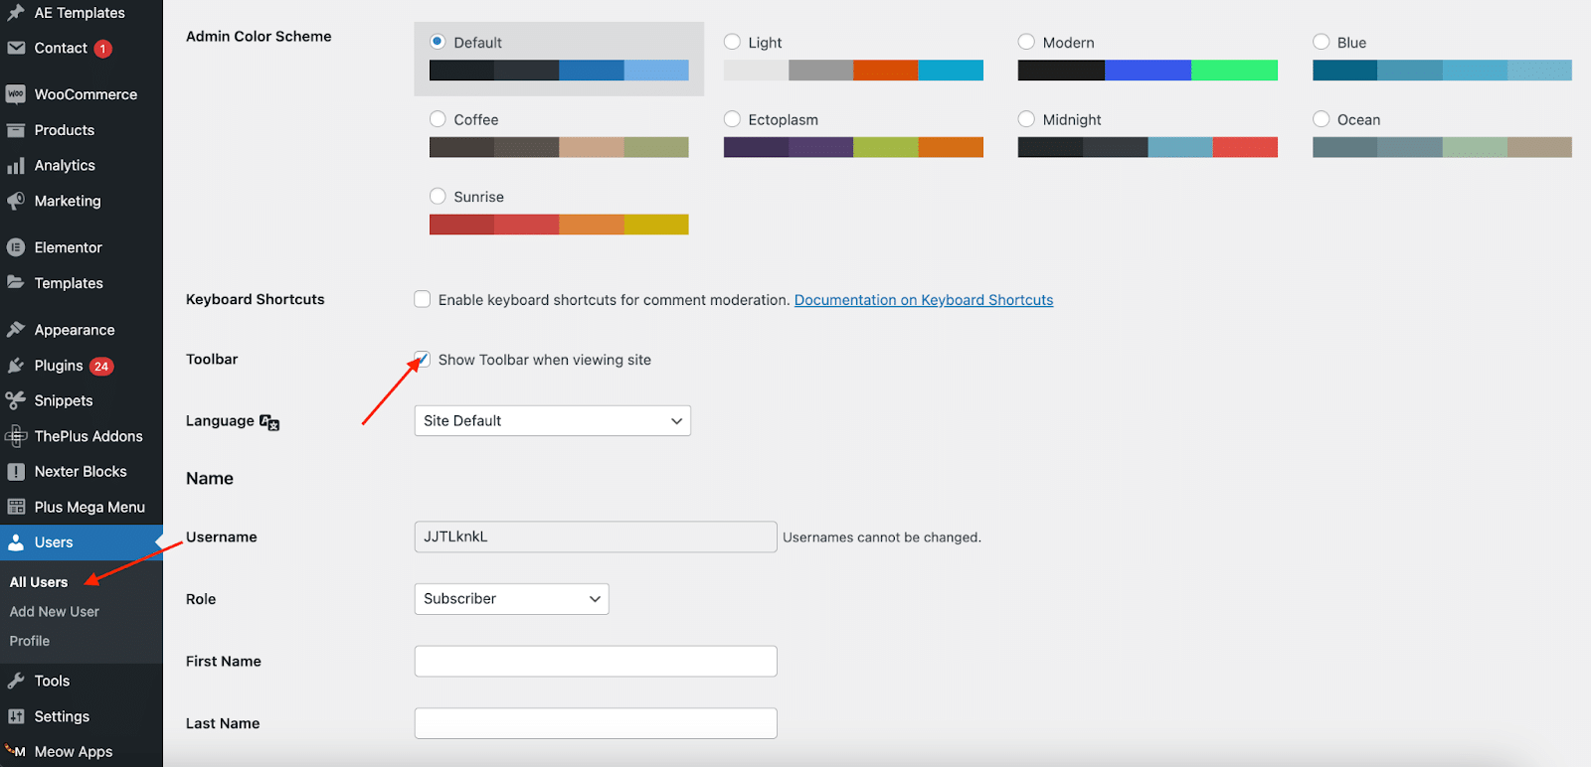Image resolution: width=1591 pixels, height=767 pixels.
Task: Click the Plugins plug icon
Action: [16, 366]
